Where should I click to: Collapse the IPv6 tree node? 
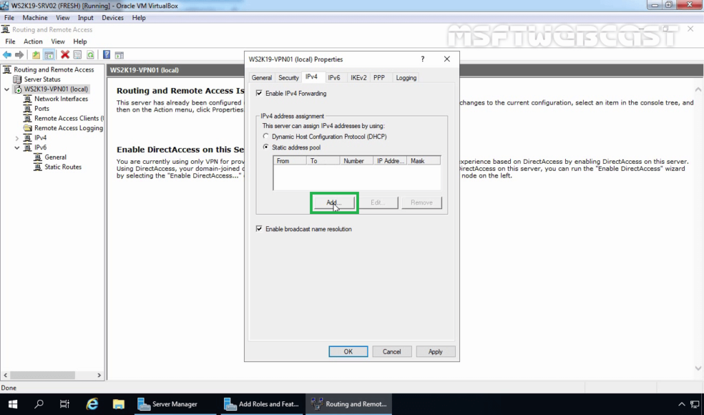point(17,147)
